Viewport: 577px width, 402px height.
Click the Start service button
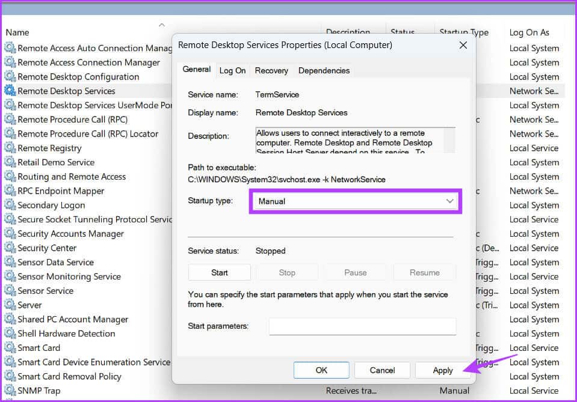click(220, 273)
